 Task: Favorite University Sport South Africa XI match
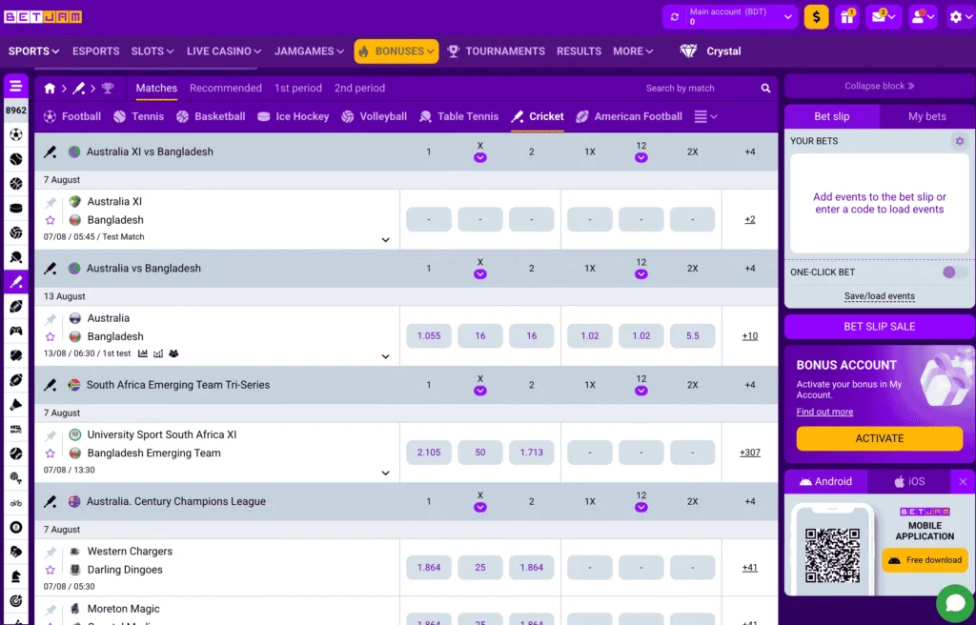[51, 453]
